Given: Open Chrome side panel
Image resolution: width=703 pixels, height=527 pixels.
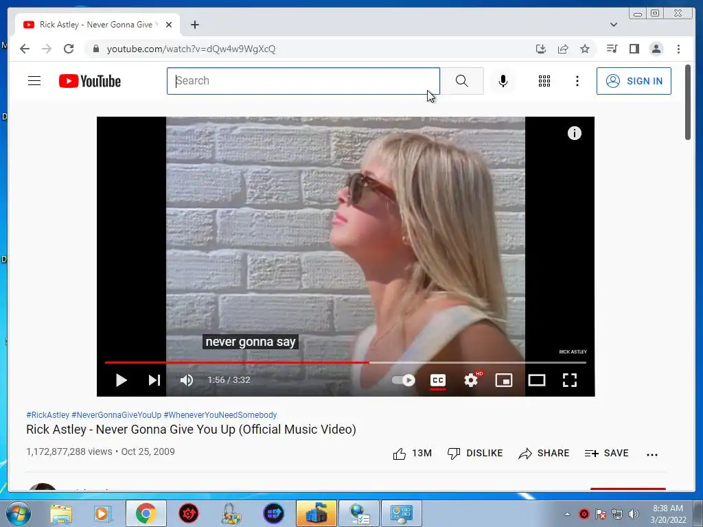Looking at the screenshot, I should (634, 49).
